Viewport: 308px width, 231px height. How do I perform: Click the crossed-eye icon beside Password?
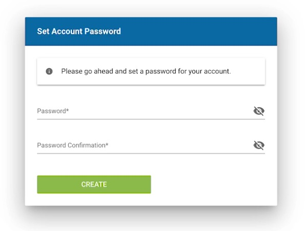pos(259,111)
